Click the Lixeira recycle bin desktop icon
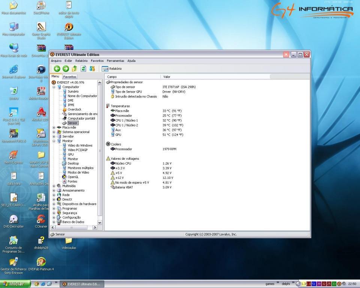 click(14, 93)
